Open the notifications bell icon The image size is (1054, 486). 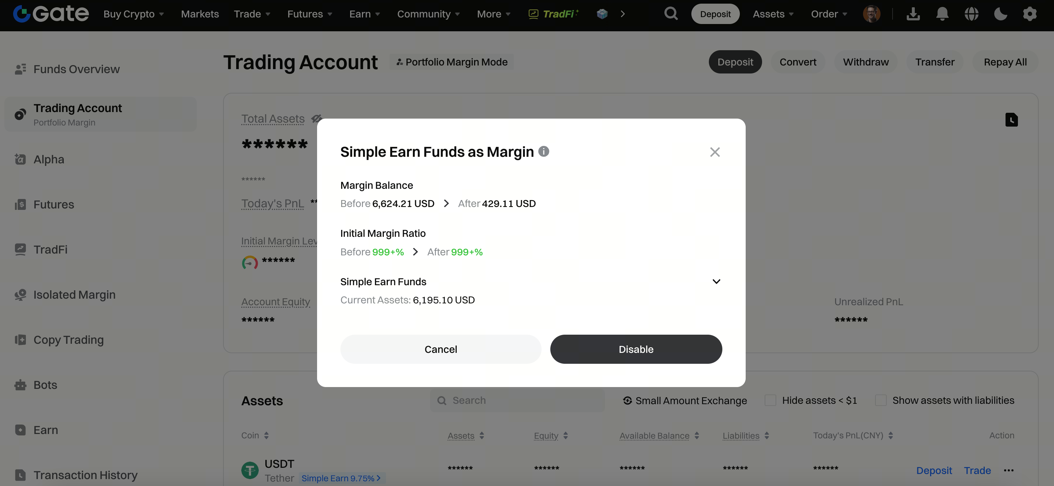(x=942, y=14)
